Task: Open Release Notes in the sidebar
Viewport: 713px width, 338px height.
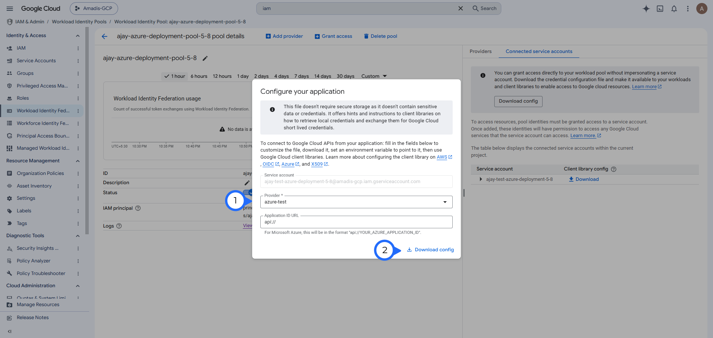Action: click(x=33, y=318)
